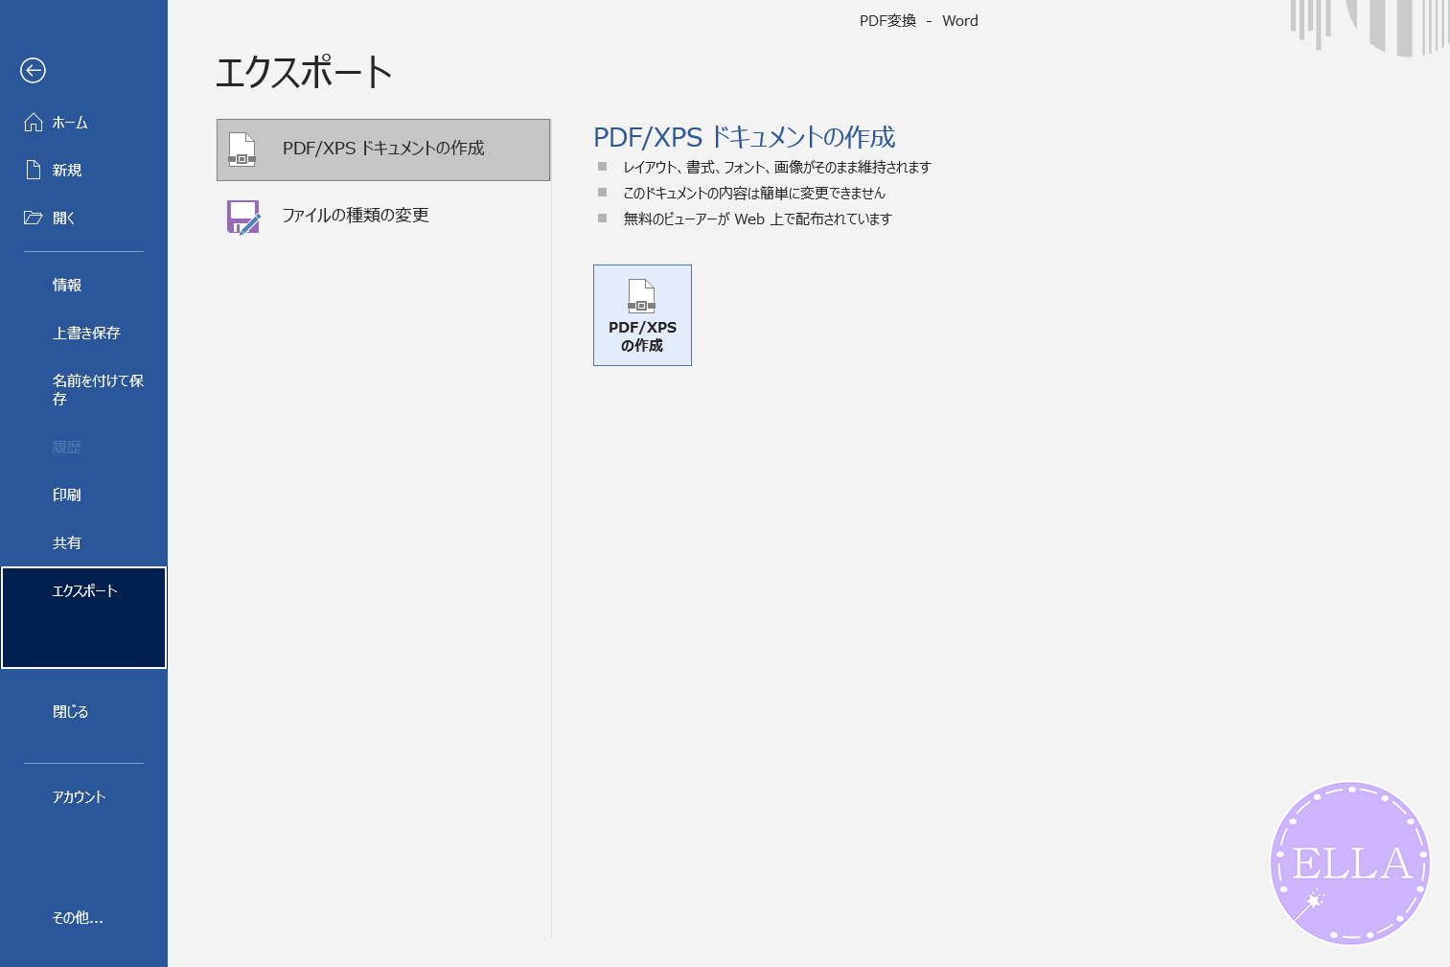Click the PDF変換 - Word window title
Viewport: 1450px width, 967px height.
point(918,20)
